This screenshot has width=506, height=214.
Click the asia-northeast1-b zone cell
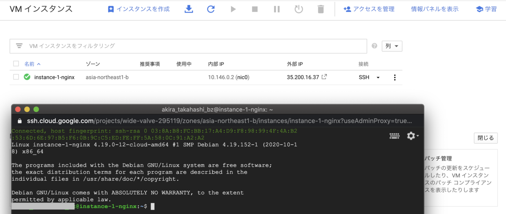107,77
